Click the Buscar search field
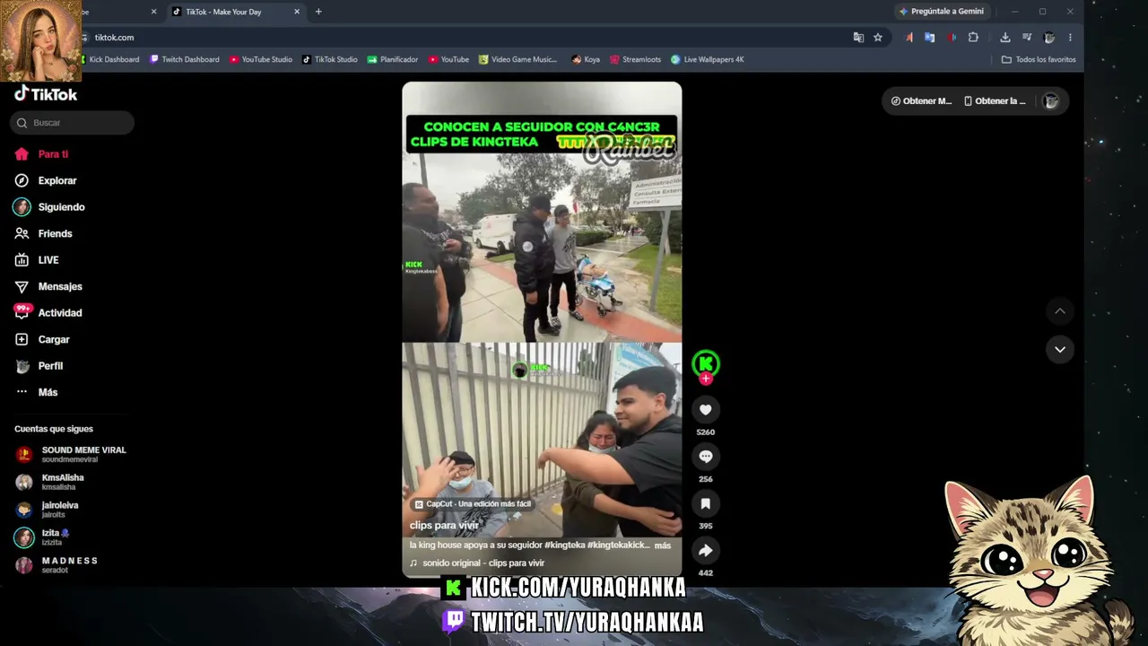 coord(73,123)
